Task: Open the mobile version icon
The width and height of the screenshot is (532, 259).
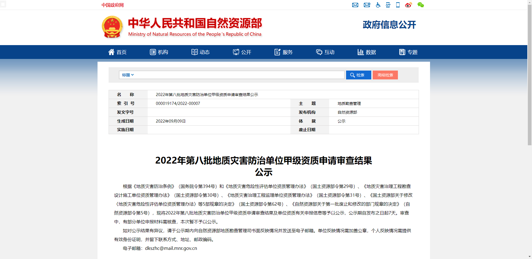Action: [398, 5]
